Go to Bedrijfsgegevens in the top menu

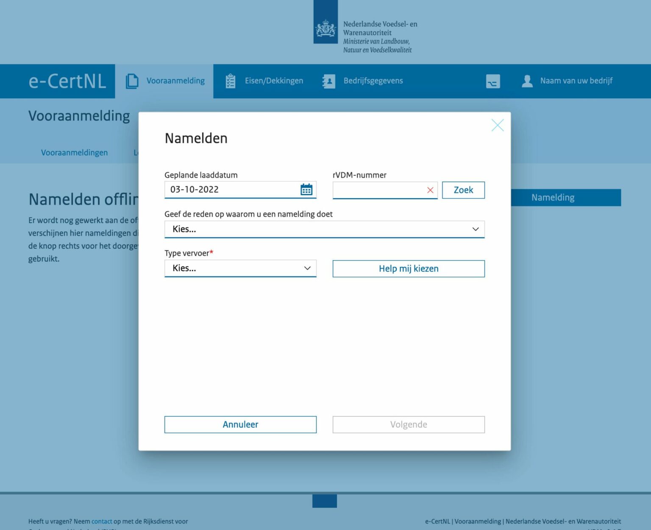[x=373, y=81]
